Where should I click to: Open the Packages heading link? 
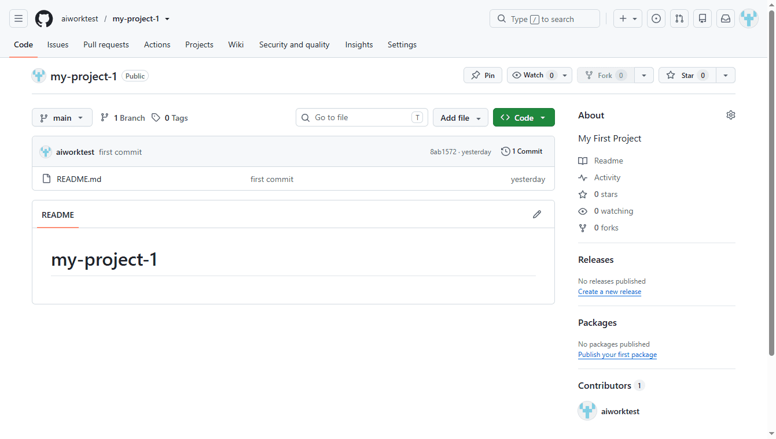(x=597, y=322)
